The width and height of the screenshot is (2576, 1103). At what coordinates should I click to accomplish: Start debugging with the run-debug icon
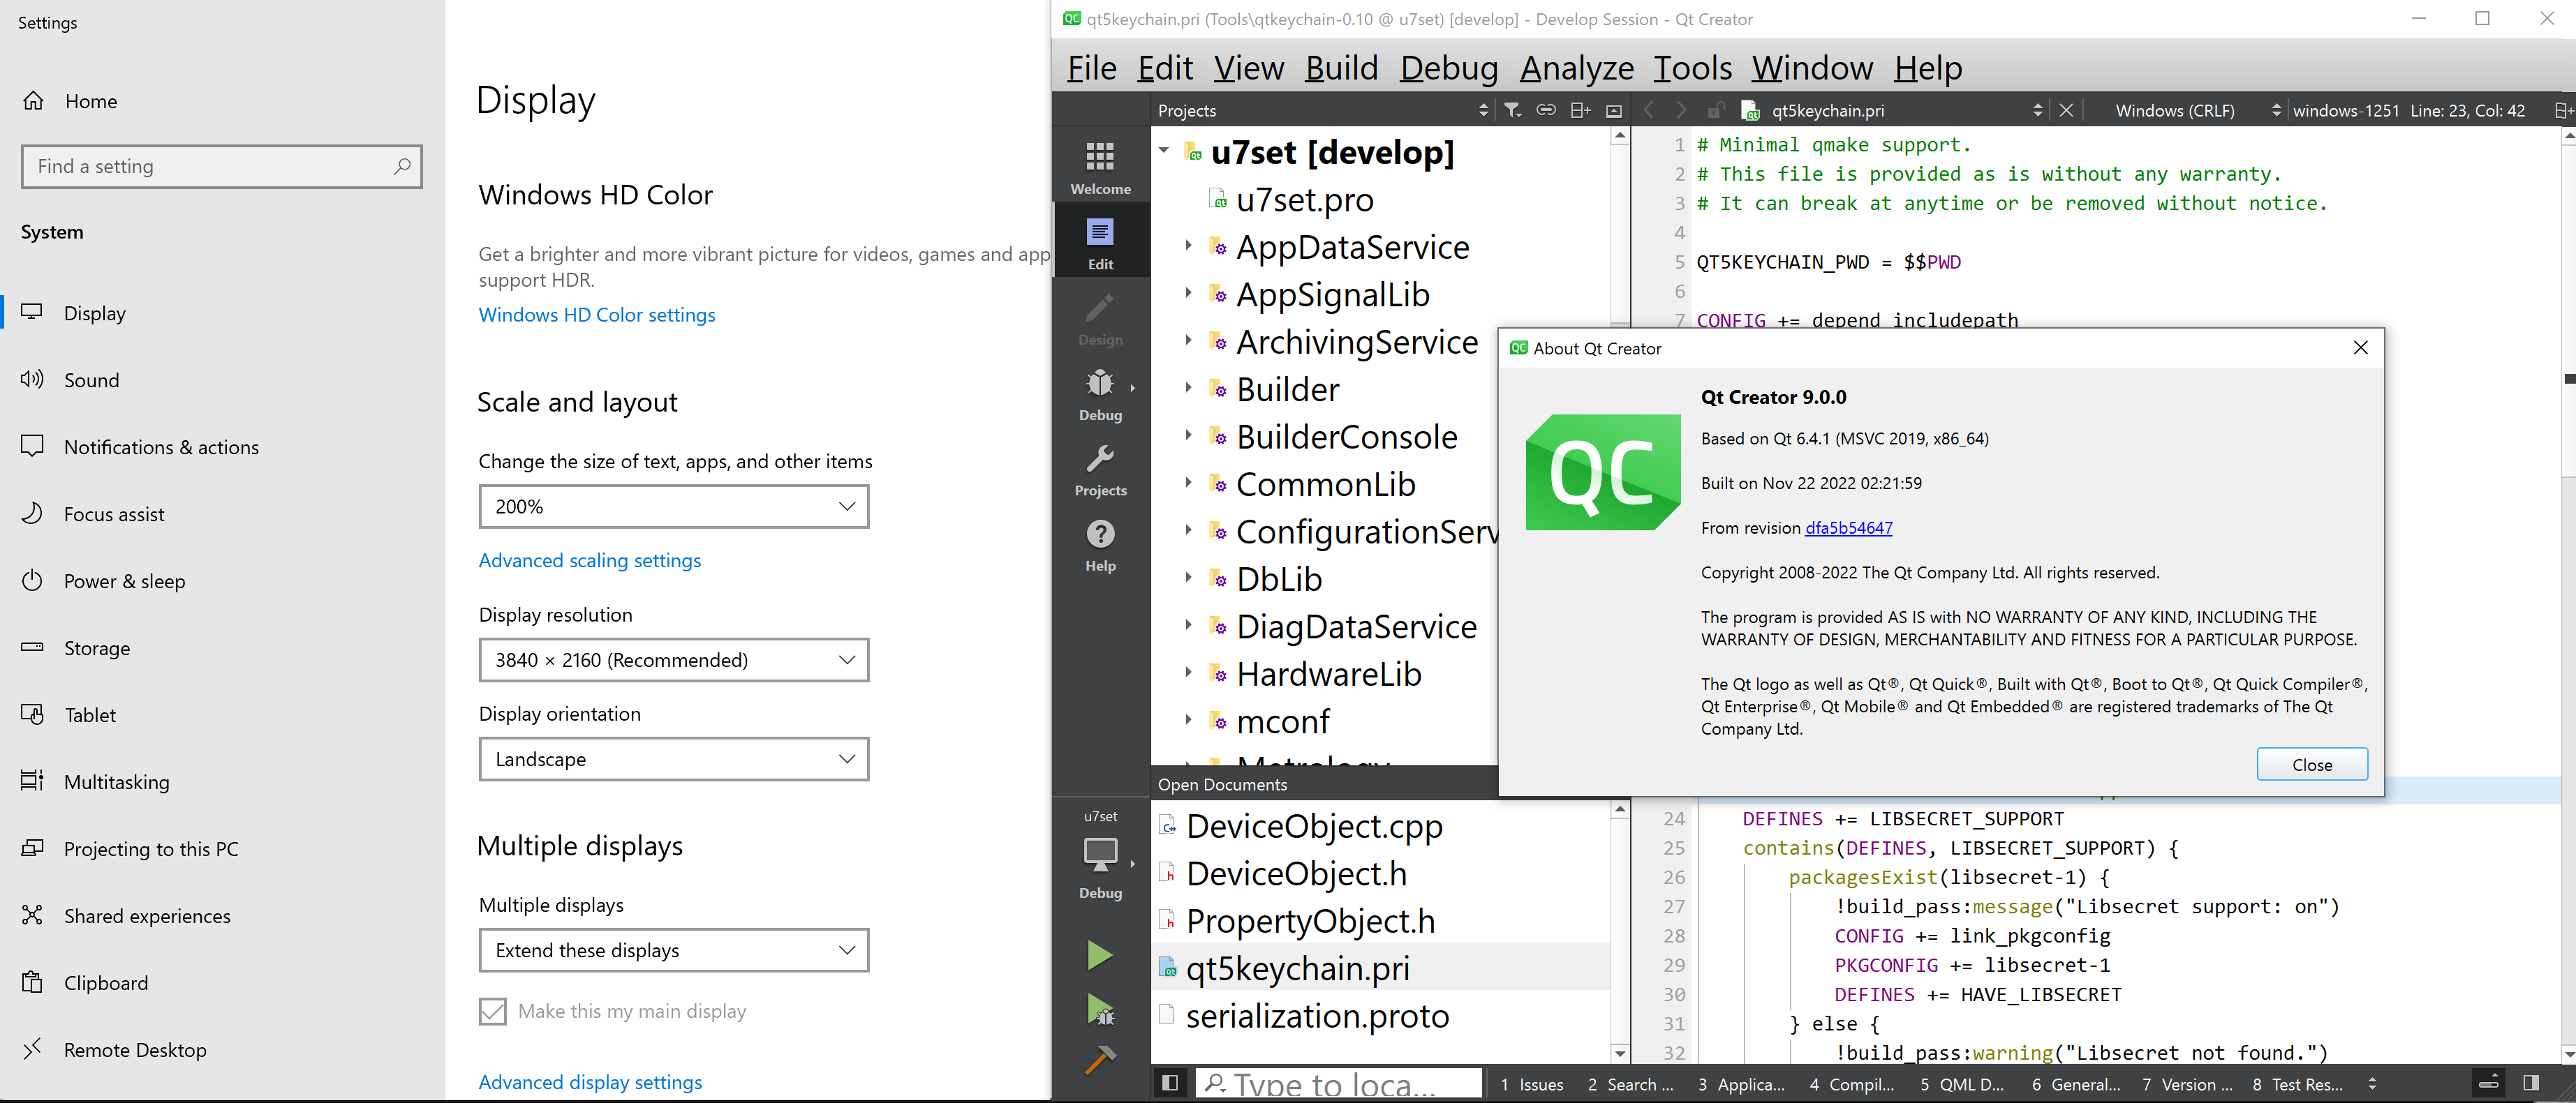tap(1099, 1009)
